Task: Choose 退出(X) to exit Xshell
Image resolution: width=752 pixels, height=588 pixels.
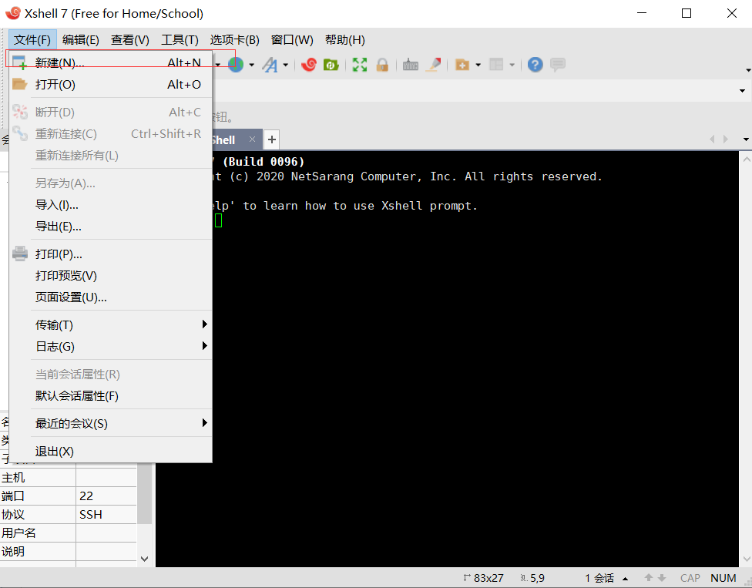Action: 111,452
